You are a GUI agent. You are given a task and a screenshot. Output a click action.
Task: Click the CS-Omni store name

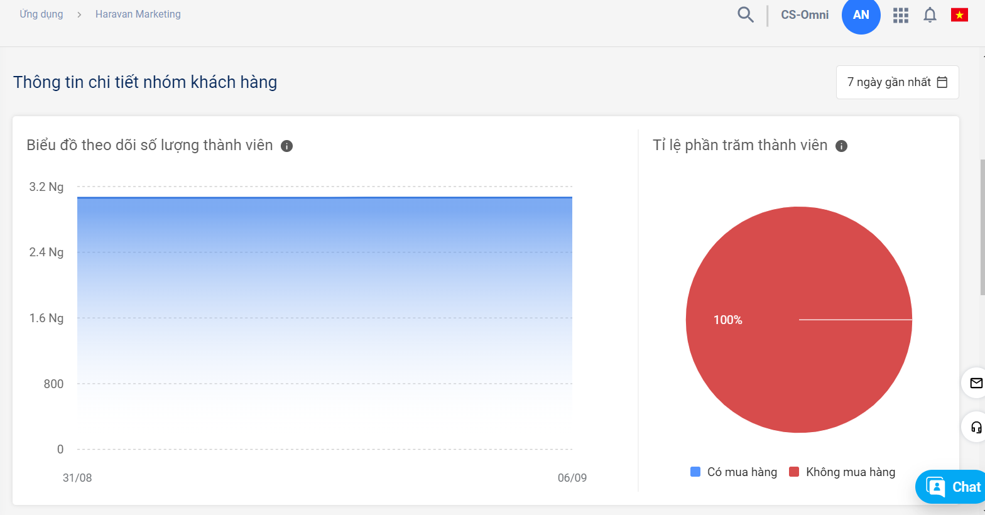point(805,15)
